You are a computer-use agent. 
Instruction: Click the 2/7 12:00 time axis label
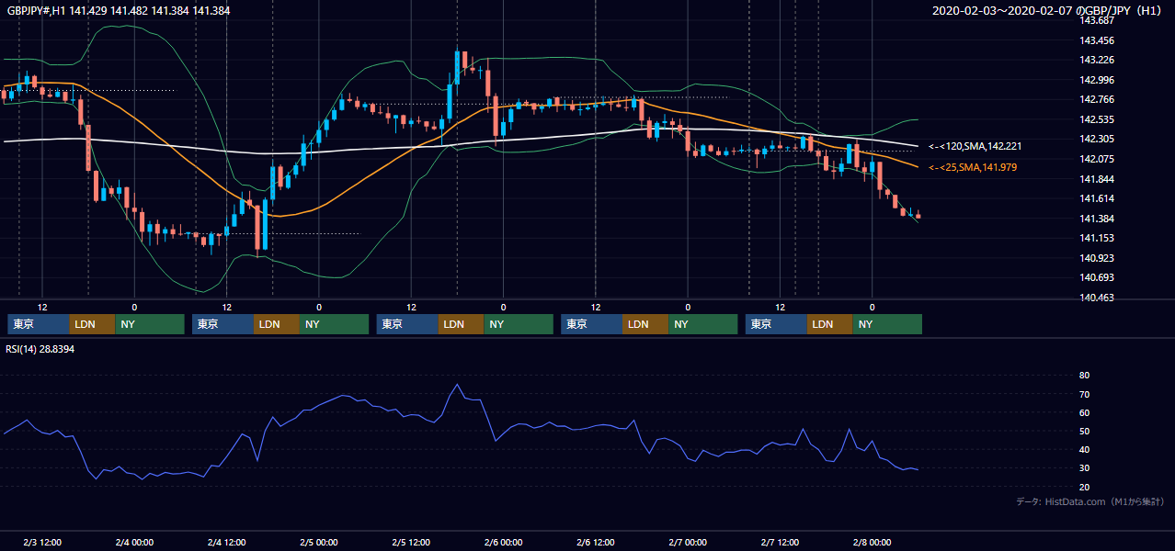(x=780, y=542)
